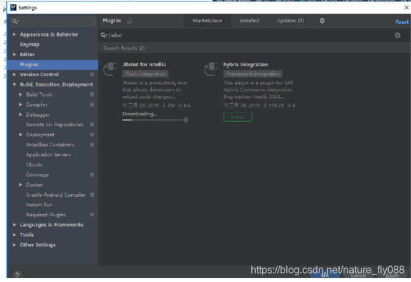Click the Framework integration tag
The height and width of the screenshot is (282, 411).
(253, 74)
